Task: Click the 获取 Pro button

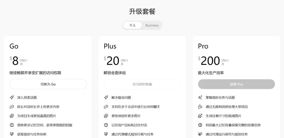Action: [x=236, y=84]
